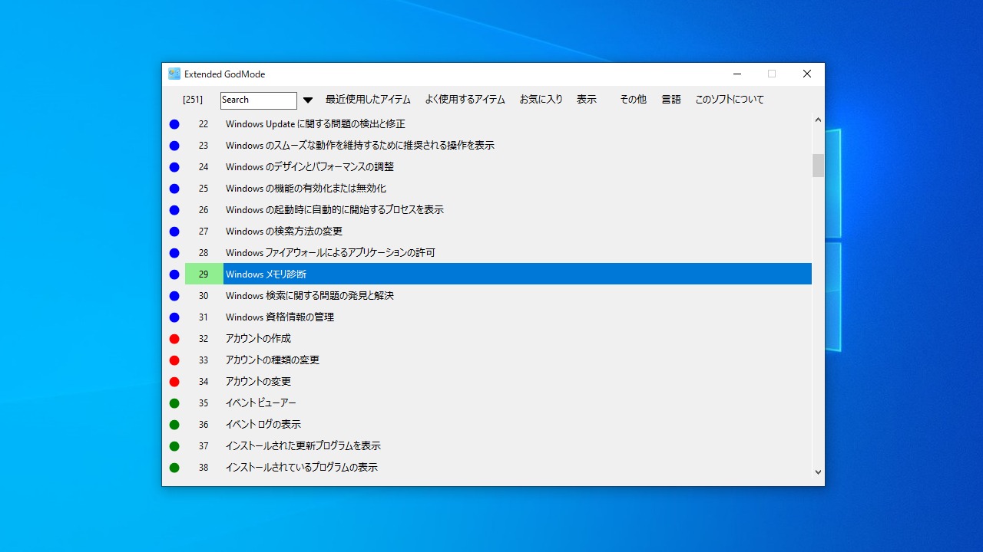This screenshot has width=983, height=552.
Task: Open 最近使用したアイテム menu
Action: (x=368, y=100)
